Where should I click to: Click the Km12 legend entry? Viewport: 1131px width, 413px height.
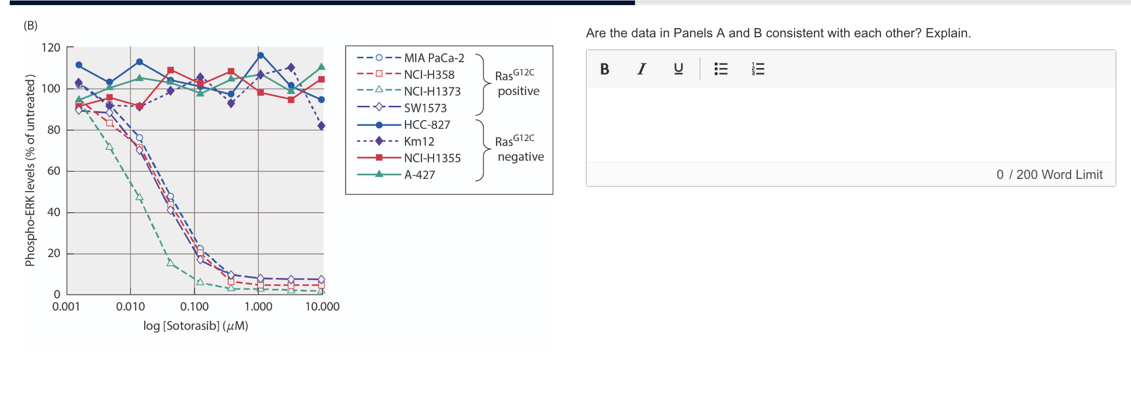[396, 142]
